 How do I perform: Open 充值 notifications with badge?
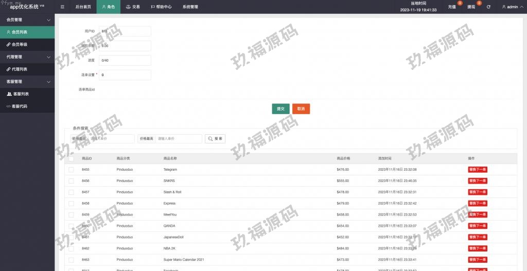(452, 7)
